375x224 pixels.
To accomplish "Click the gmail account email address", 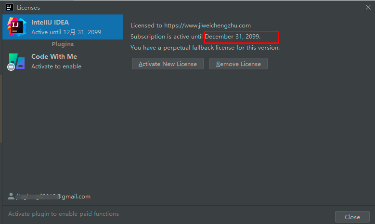I will click(53, 197).
